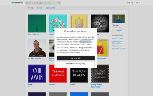Screen dimensions: 153x96
Task: Open the Cool Wave sphere album cover
Action: pyautogui.click(x=100, y=23)
